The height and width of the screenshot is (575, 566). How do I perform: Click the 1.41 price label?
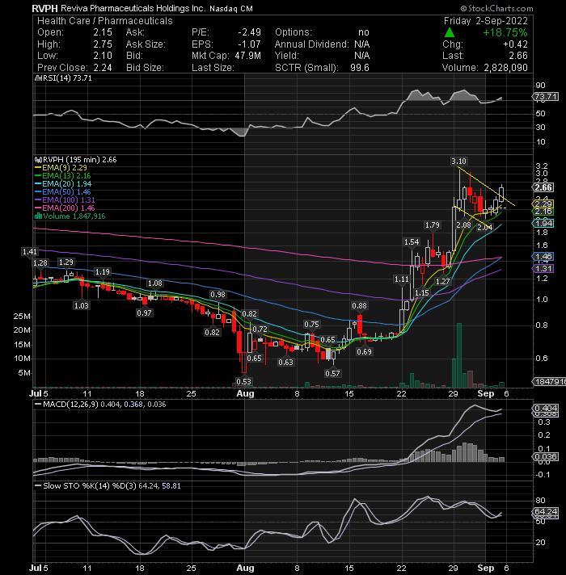[30, 252]
